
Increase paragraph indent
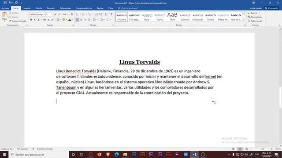pyautogui.click(x=100, y=14)
